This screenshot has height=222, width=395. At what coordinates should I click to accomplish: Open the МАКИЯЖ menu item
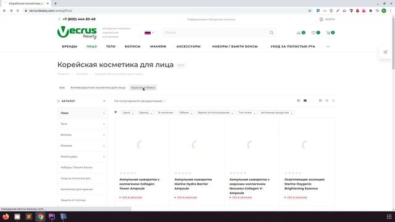158,47
